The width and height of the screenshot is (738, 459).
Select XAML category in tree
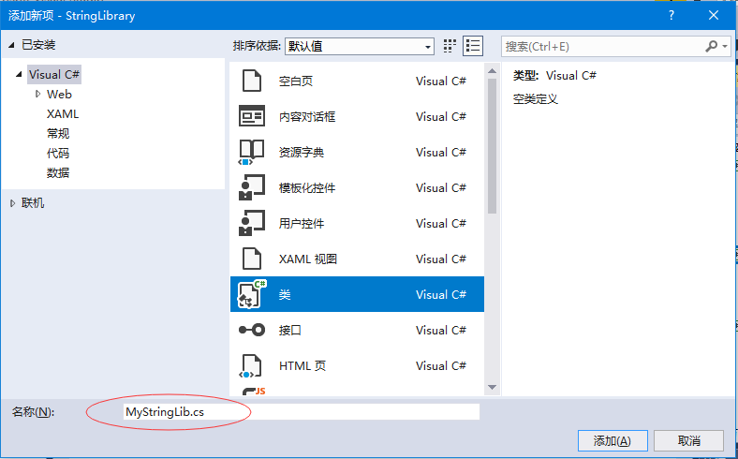coord(63,113)
